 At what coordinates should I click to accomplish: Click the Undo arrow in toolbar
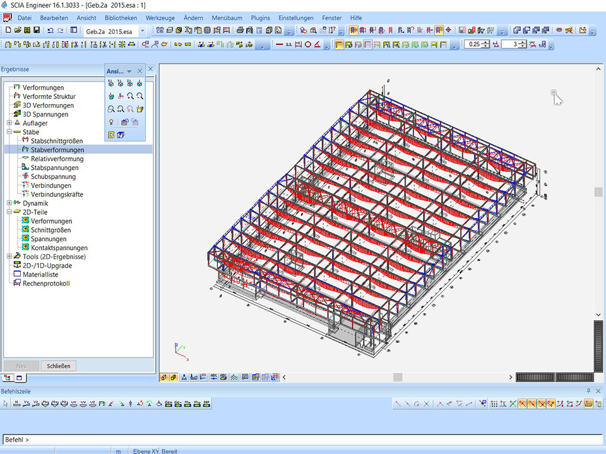pyautogui.click(x=50, y=30)
